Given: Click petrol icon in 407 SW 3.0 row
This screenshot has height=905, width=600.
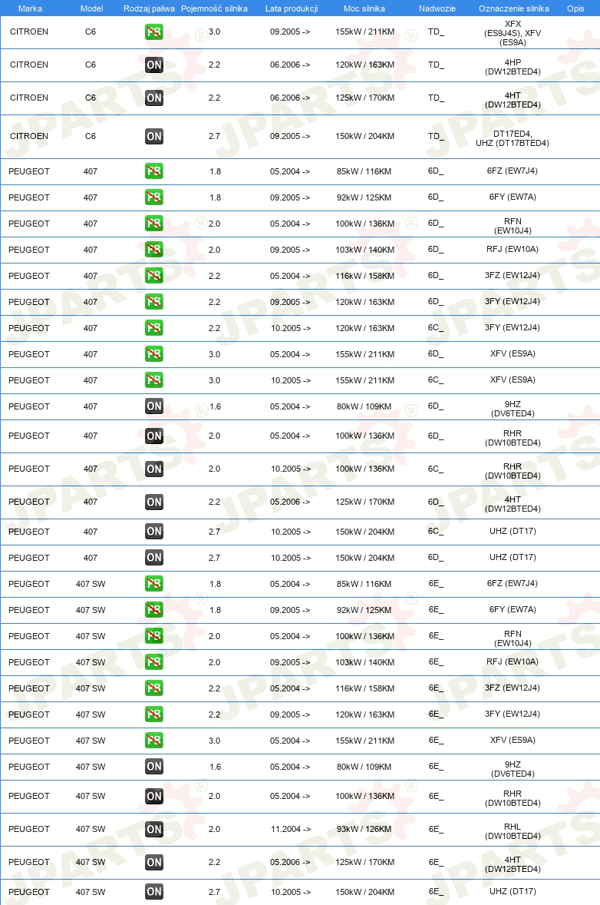Looking at the screenshot, I should tap(154, 740).
